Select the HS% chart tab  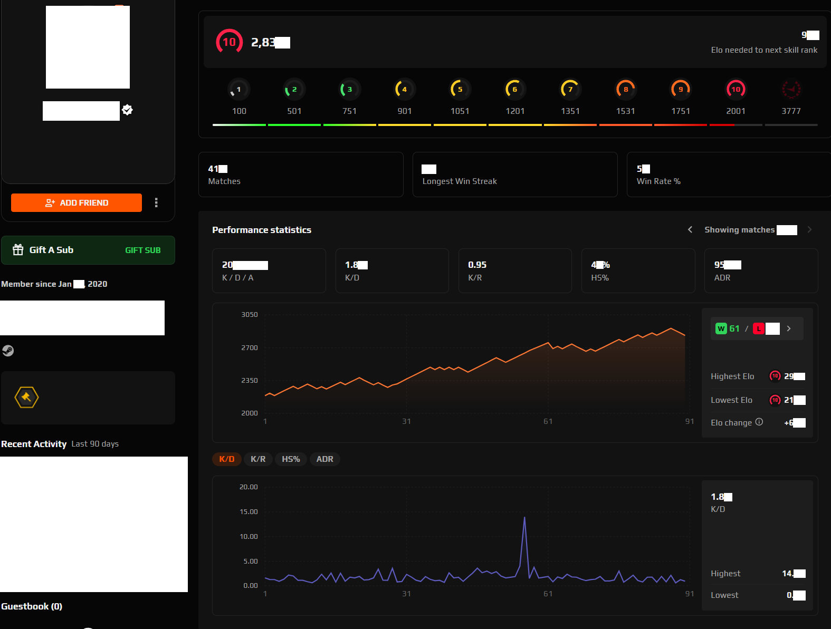click(291, 459)
